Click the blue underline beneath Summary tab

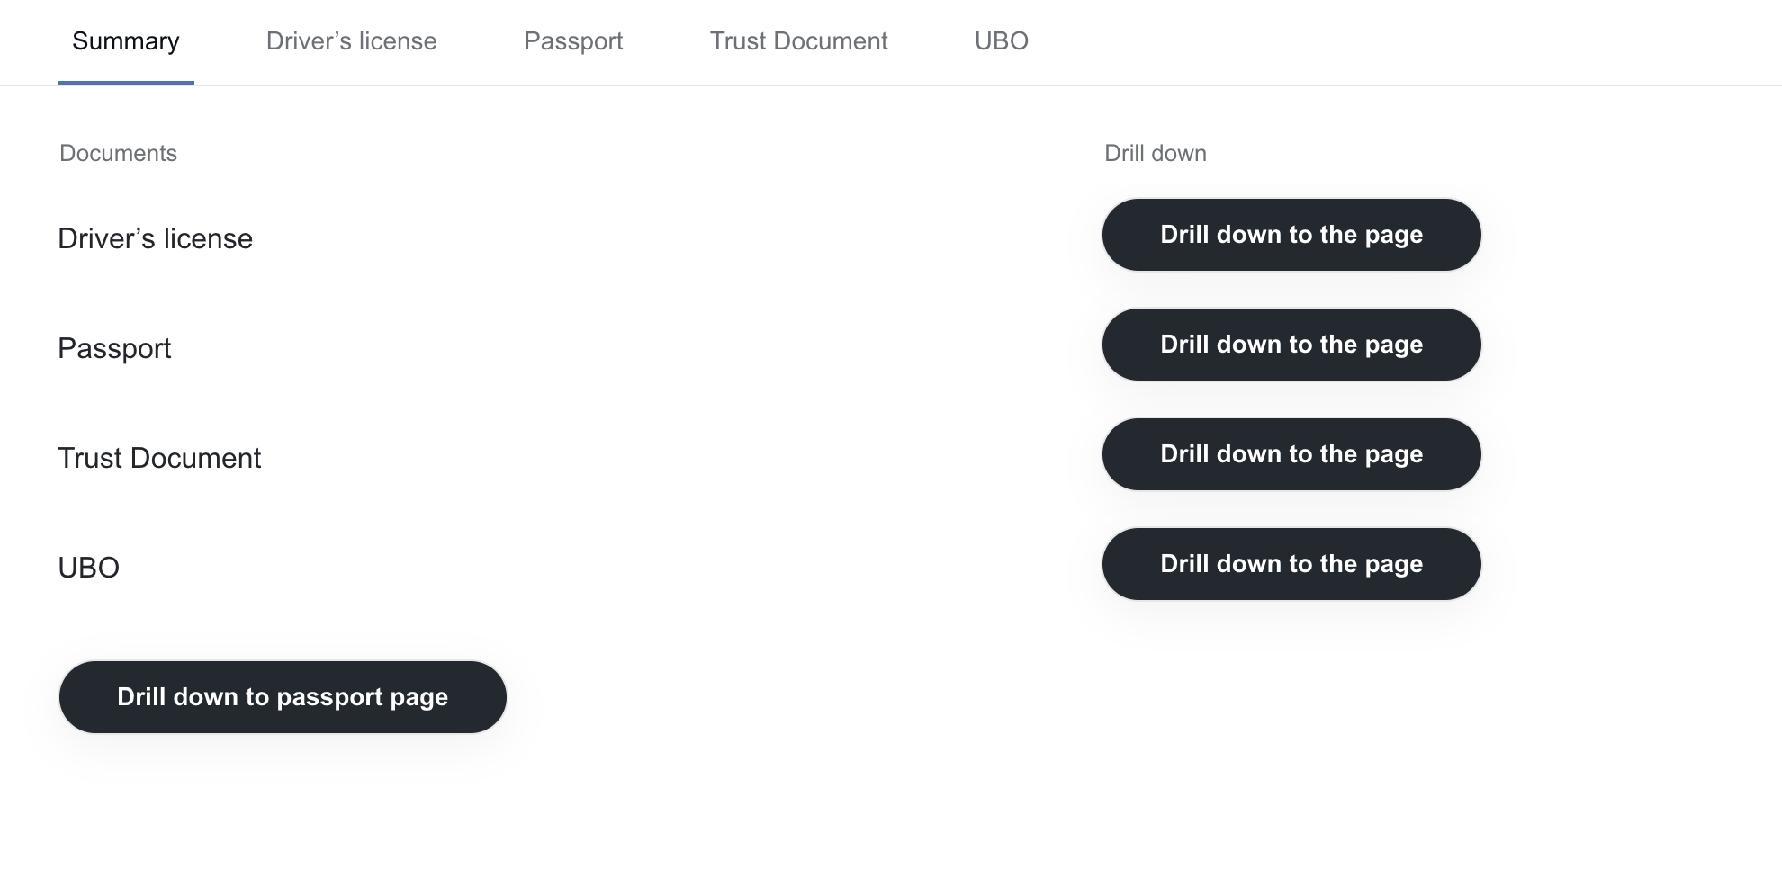pyautogui.click(x=126, y=83)
